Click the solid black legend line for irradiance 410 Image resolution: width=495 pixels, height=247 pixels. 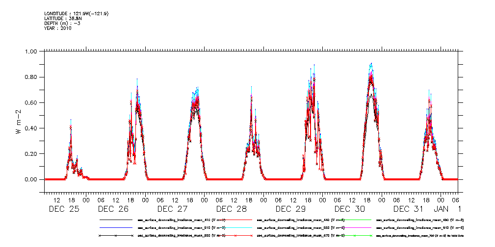116,220
